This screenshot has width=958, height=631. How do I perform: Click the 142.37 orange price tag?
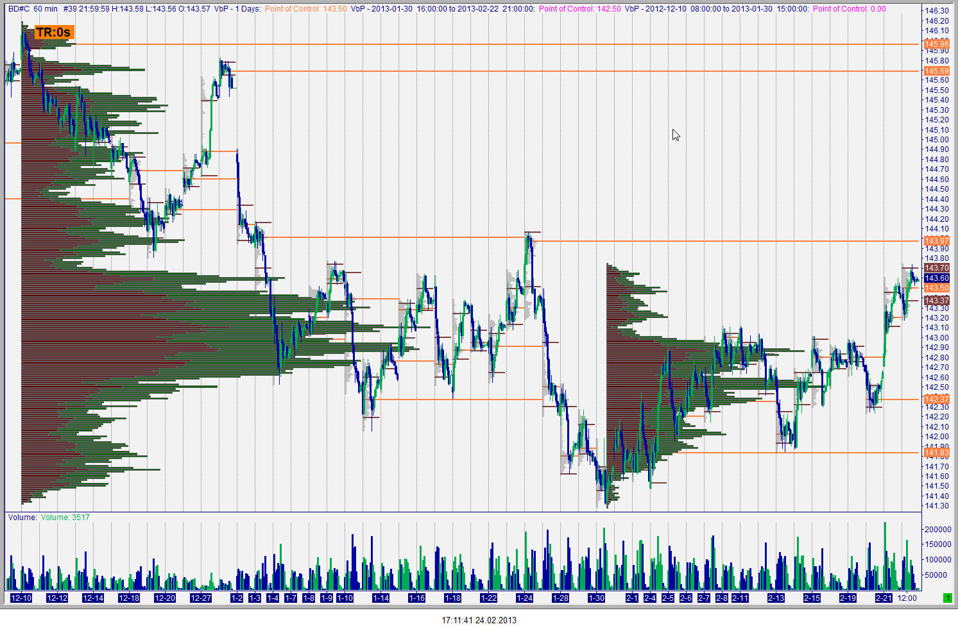937,400
